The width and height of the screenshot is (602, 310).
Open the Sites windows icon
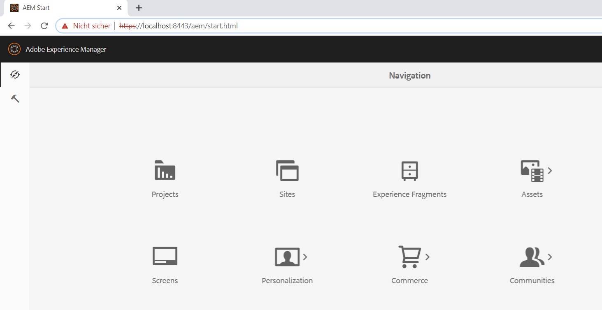(x=287, y=171)
